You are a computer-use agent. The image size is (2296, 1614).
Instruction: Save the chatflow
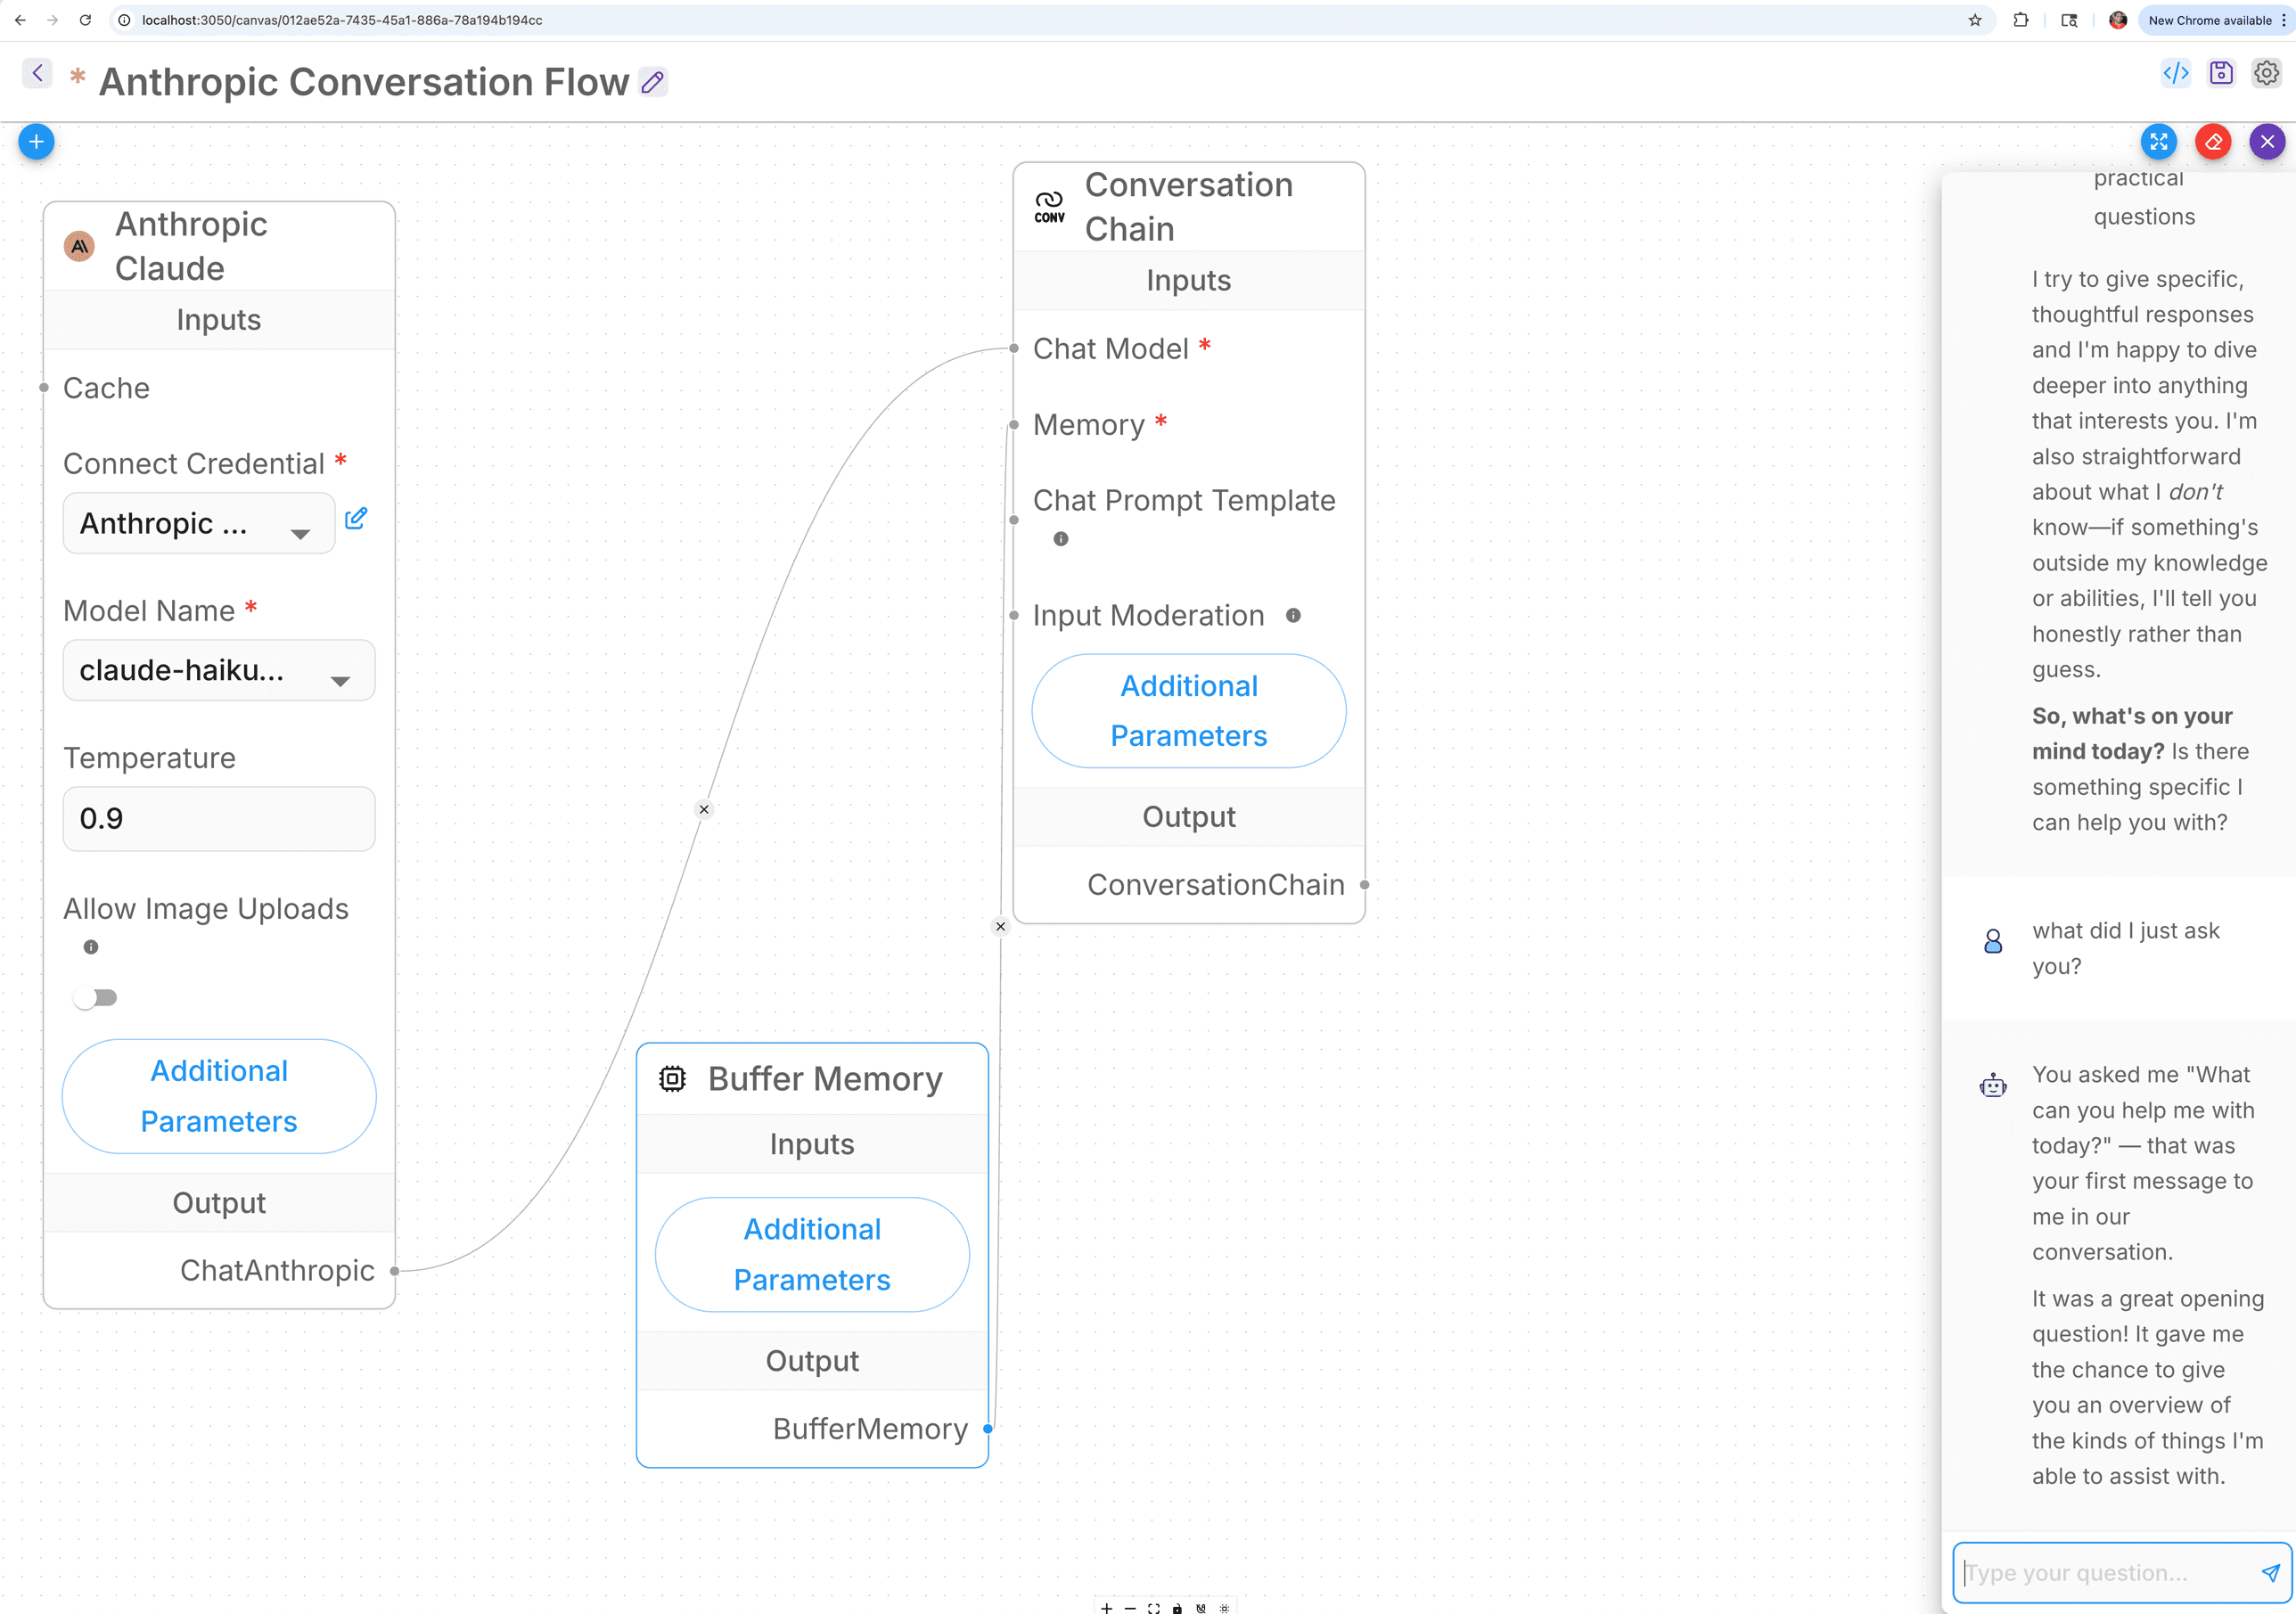[2221, 73]
